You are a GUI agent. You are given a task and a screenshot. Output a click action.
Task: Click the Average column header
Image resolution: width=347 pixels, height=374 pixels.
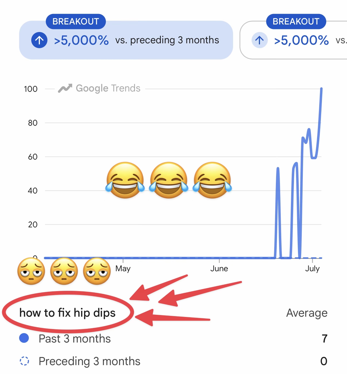pos(307,313)
